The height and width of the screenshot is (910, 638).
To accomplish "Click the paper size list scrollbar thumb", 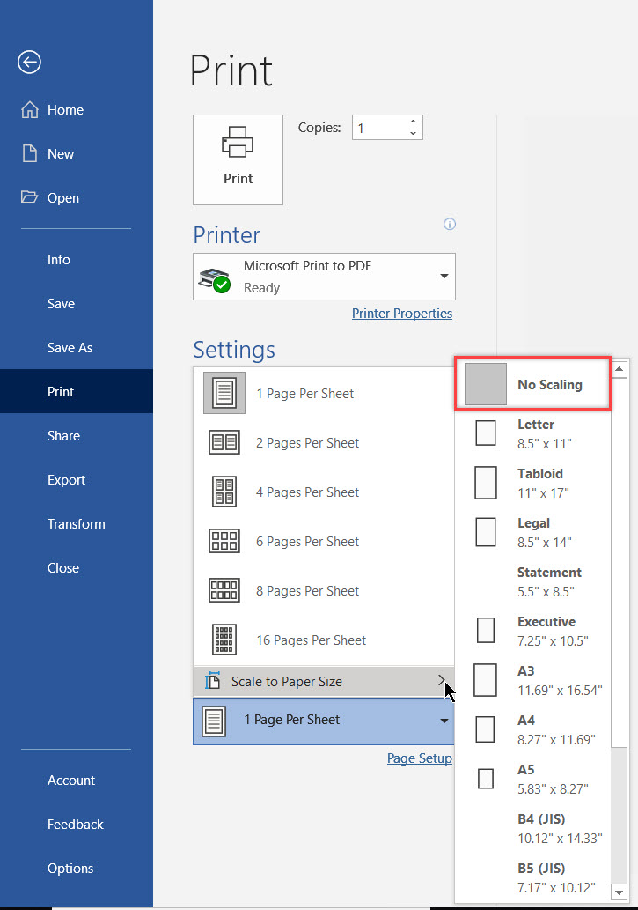I will tap(620, 563).
